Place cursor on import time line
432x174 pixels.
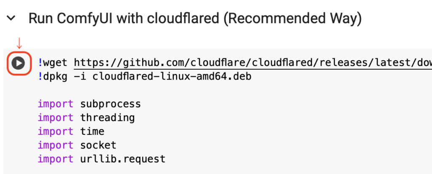[x=71, y=132]
